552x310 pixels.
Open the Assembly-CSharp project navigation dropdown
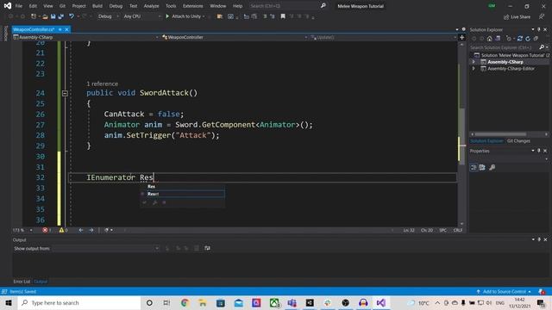tap(85, 37)
